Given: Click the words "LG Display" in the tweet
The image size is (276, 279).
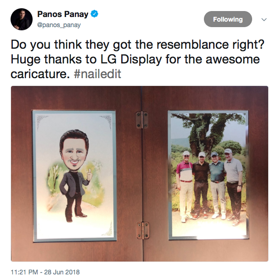Looking at the screenshot, I should click(x=131, y=59).
